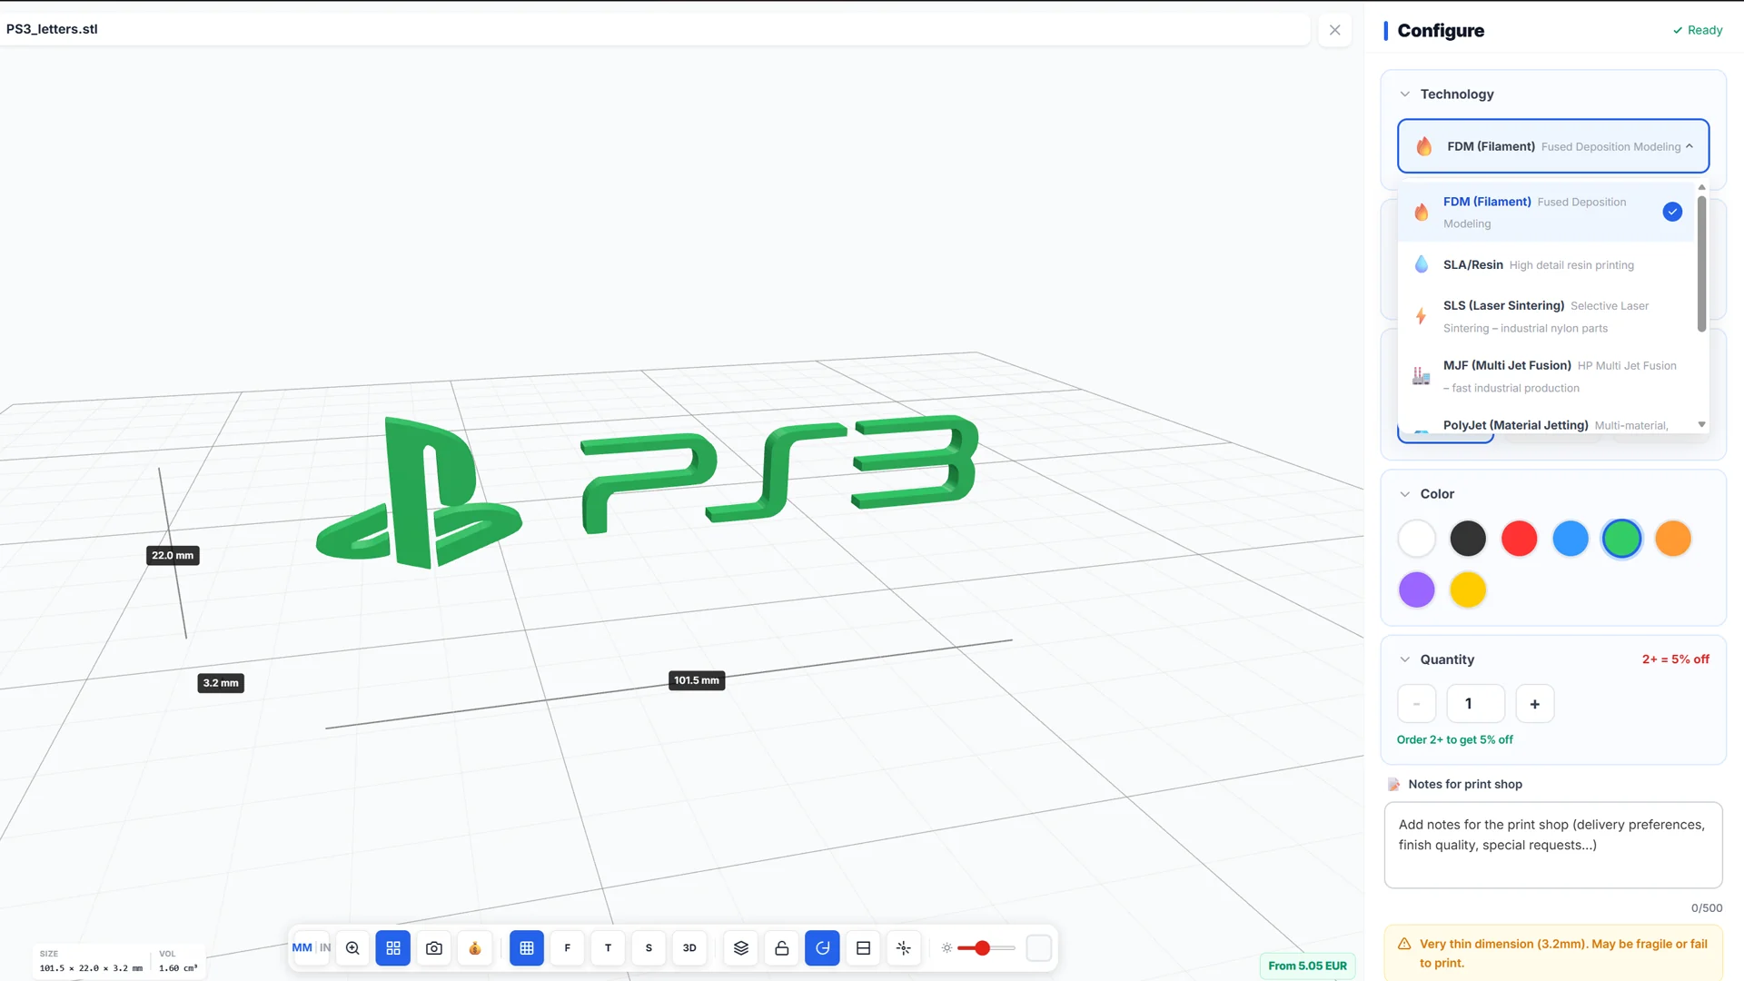Image resolution: width=1744 pixels, height=981 pixels.
Task: Click the dropdown list scroll down arrow
Action: pyautogui.click(x=1701, y=424)
